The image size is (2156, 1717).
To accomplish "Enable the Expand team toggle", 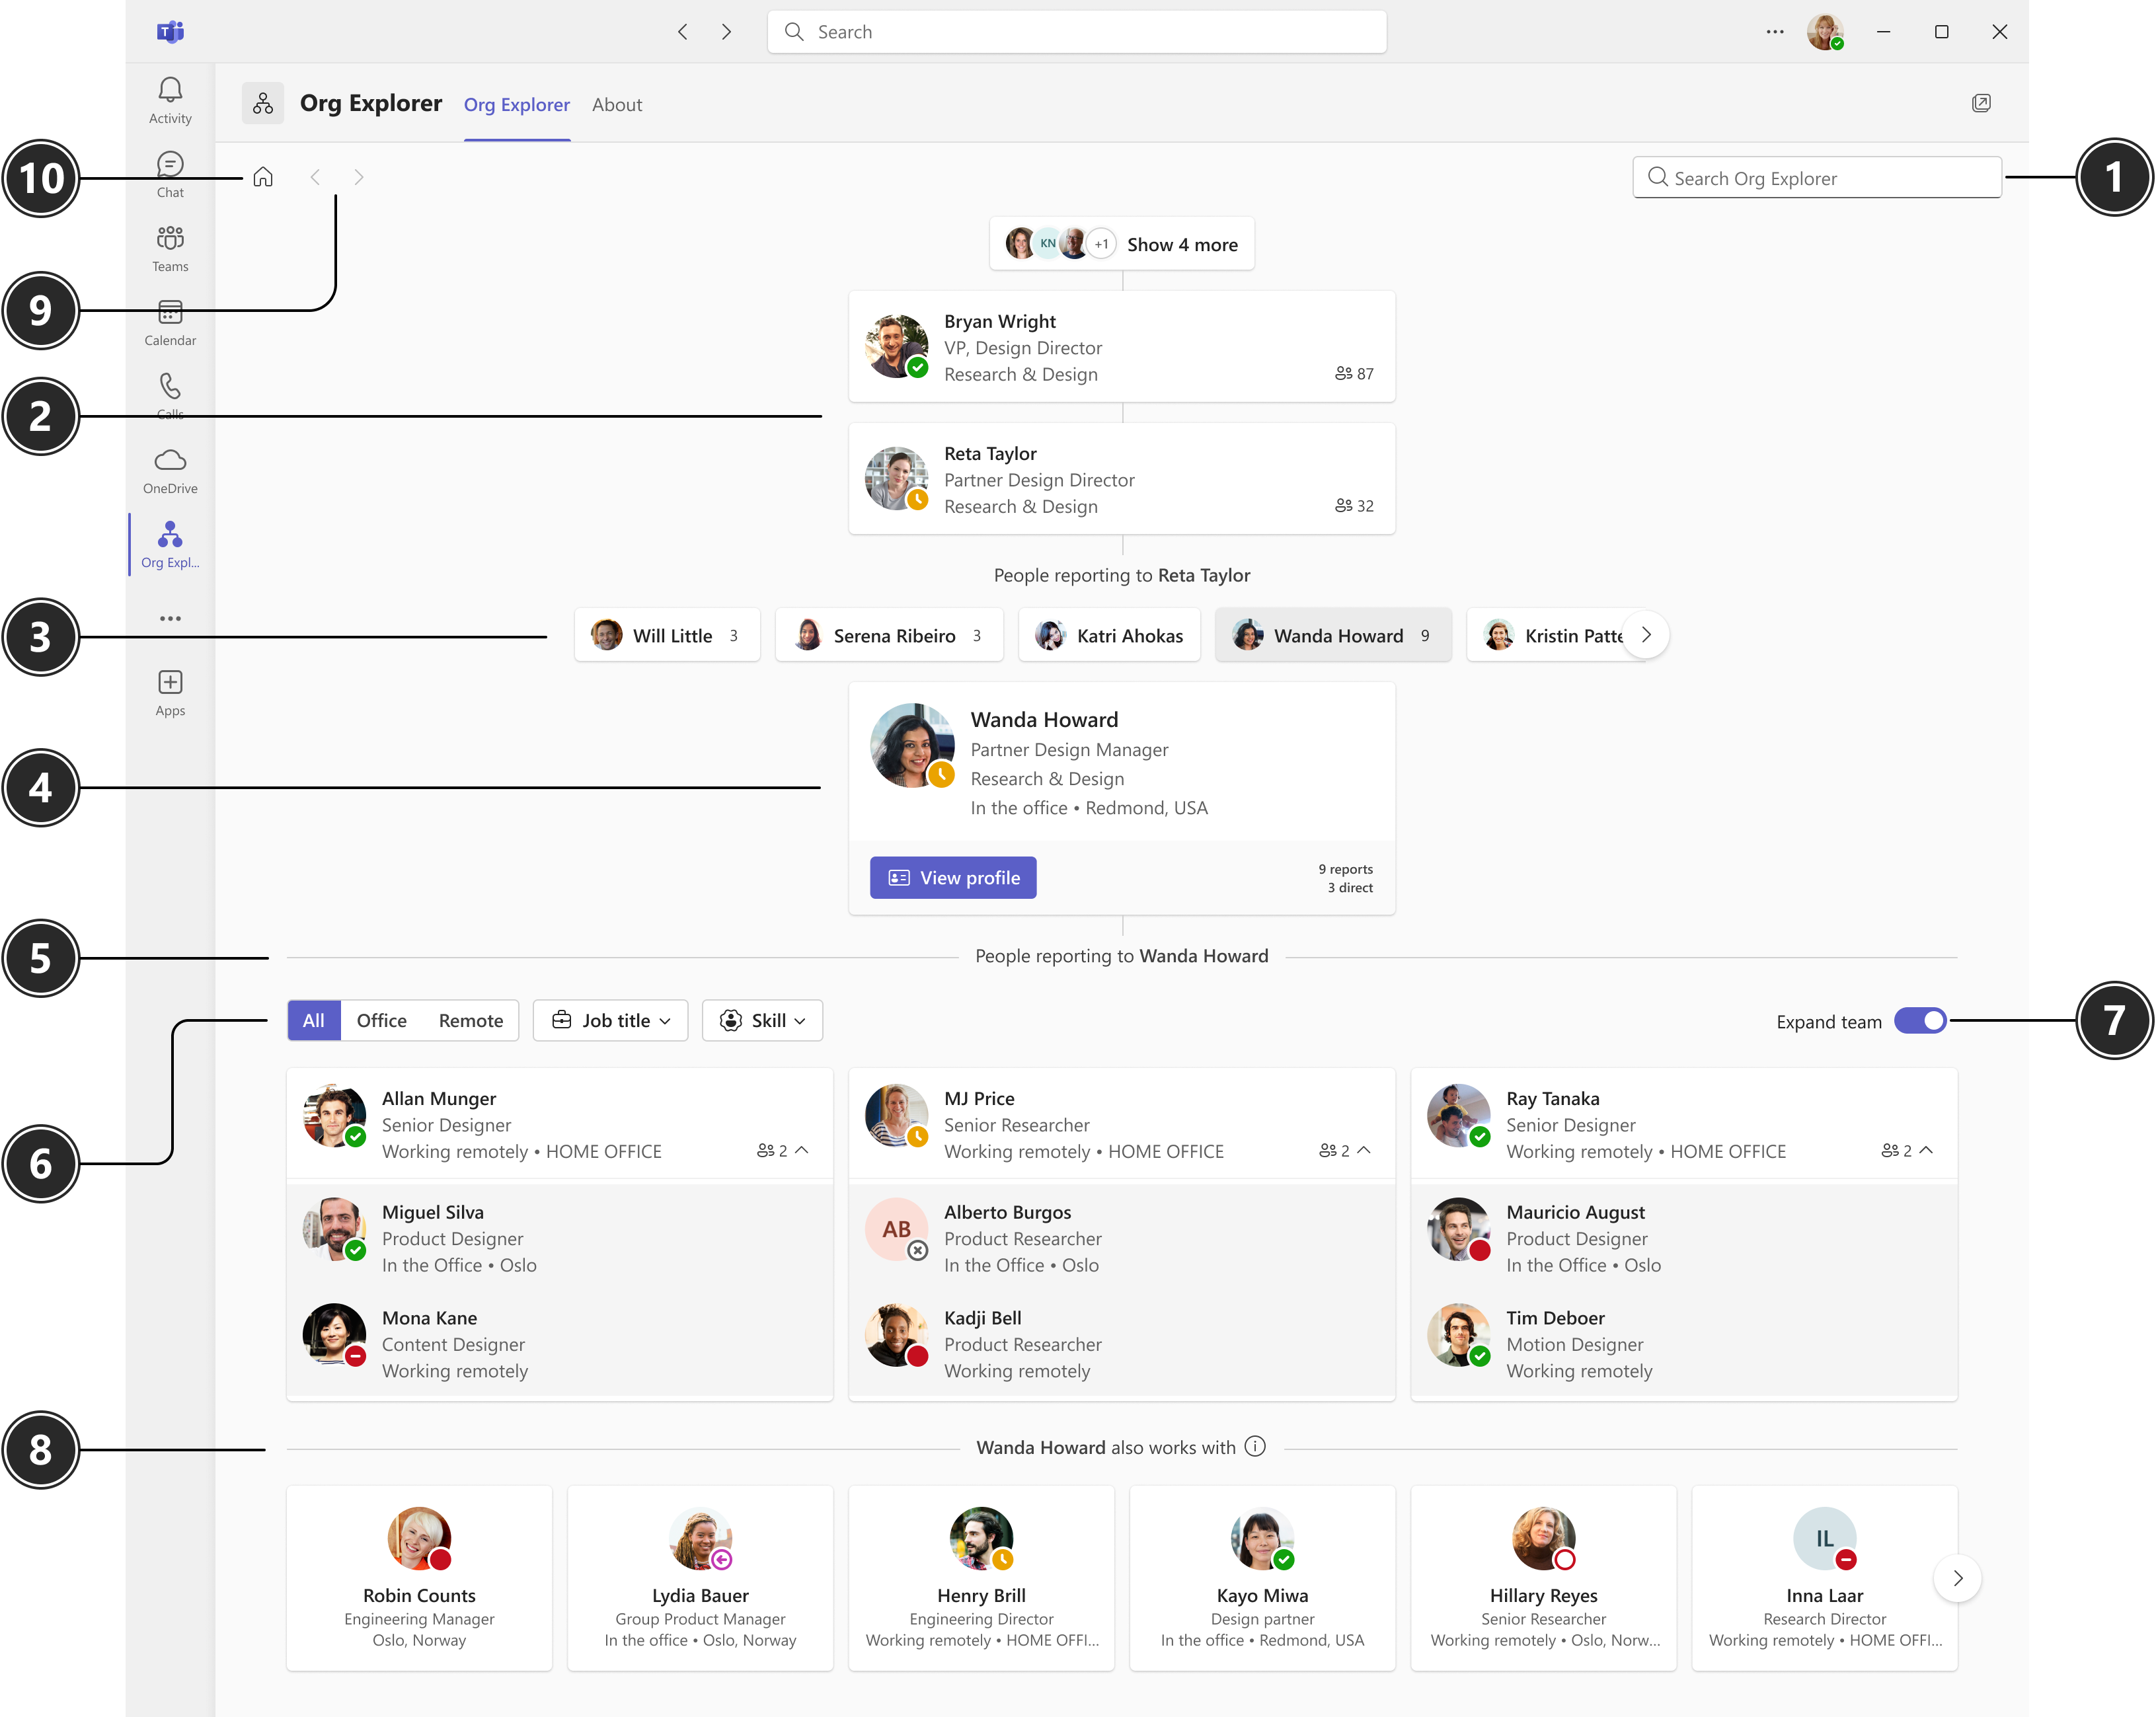I will (1920, 1021).
